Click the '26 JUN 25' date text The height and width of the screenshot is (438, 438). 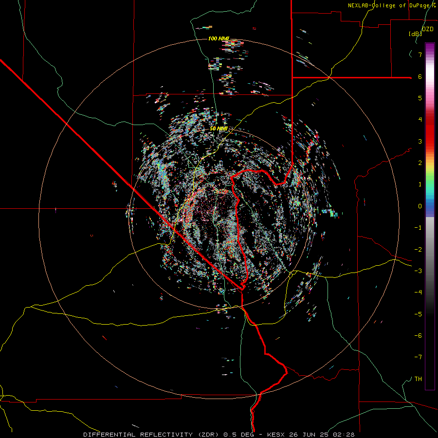(309, 435)
